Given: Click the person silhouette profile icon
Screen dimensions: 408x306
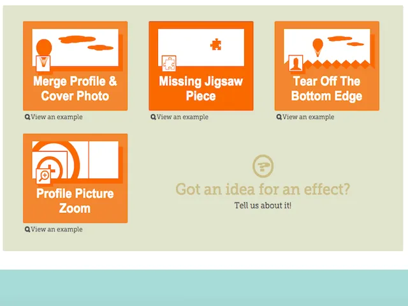Looking at the screenshot, I should [x=295, y=62].
